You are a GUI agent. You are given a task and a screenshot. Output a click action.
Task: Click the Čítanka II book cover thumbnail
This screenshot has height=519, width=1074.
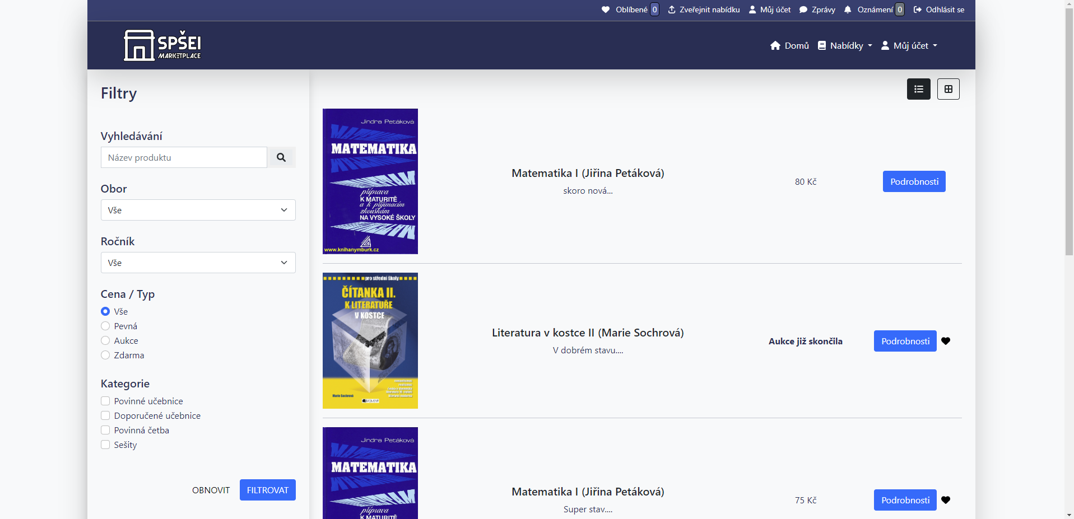[x=370, y=340]
